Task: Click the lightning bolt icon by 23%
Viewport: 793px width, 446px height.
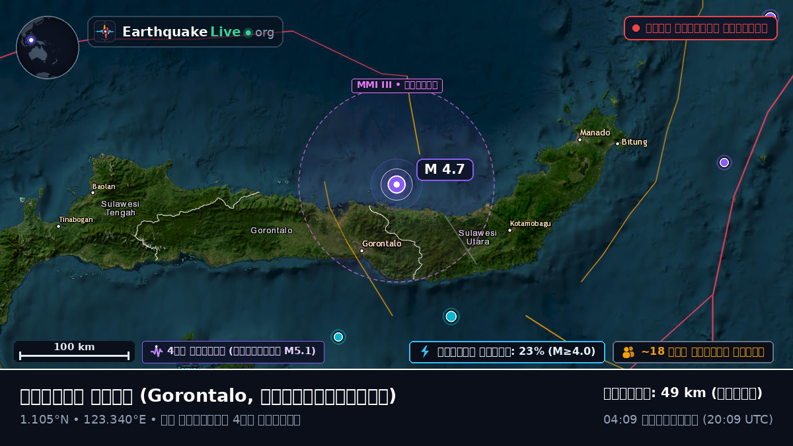Action: [425, 352]
